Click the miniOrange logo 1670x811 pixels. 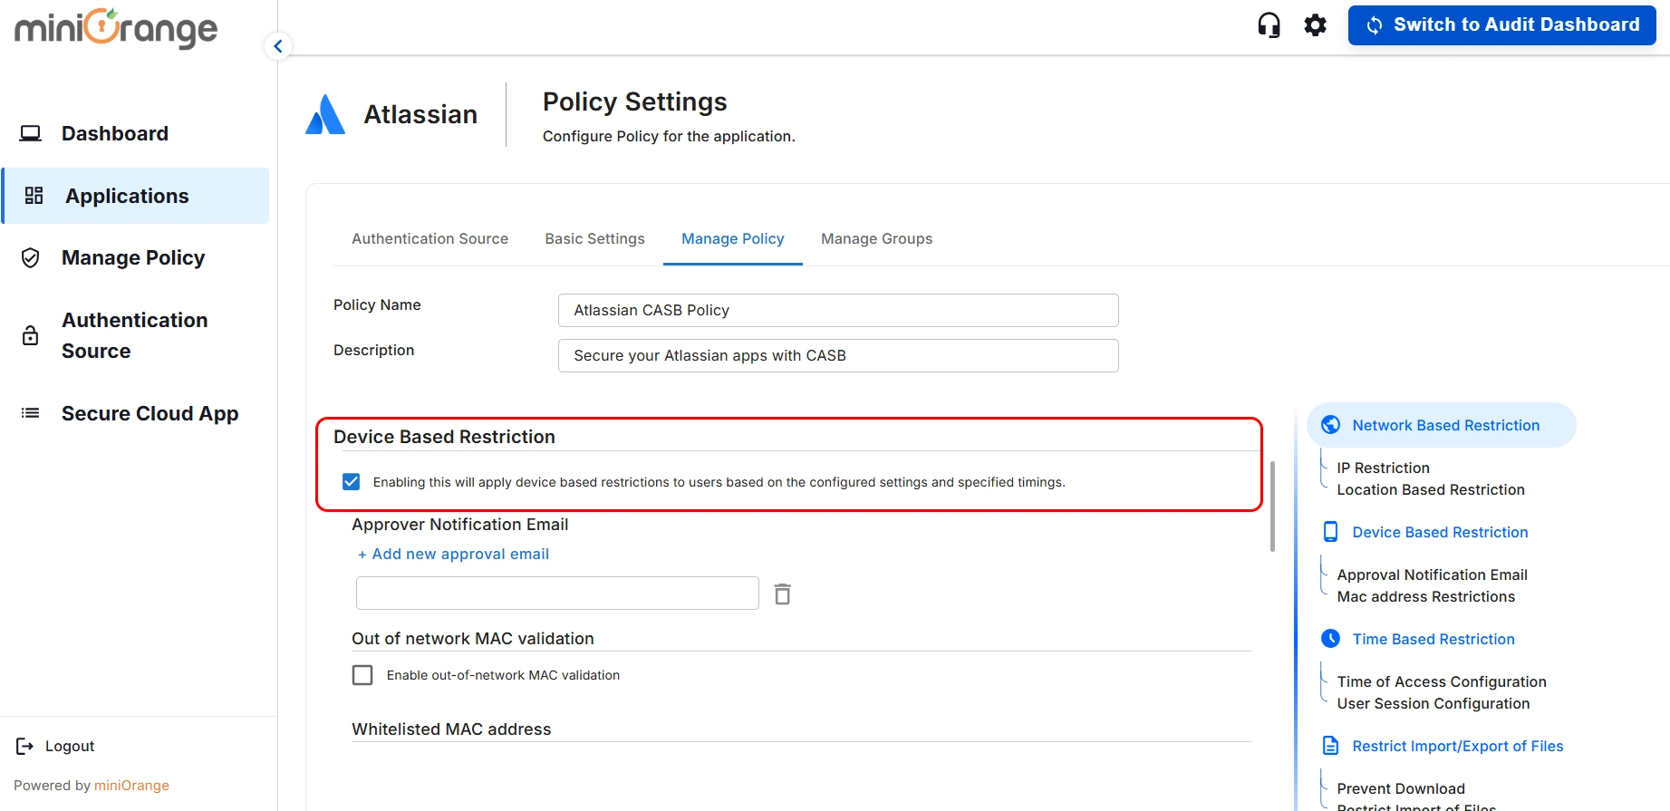coord(116,28)
